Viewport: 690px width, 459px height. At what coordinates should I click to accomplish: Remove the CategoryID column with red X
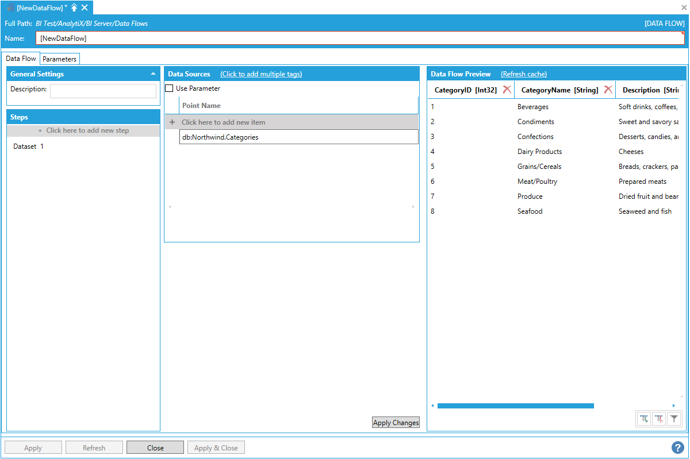507,90
